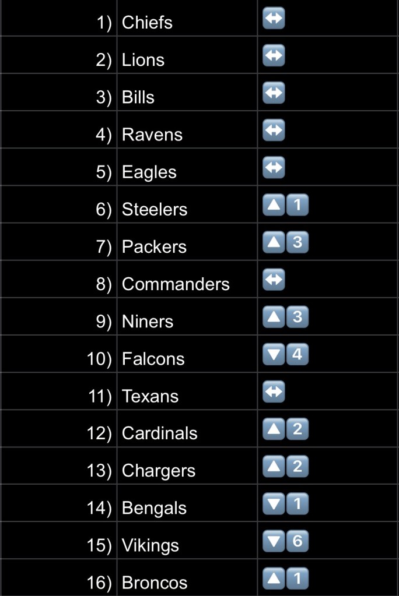The height and width of the screenshot is (596, 399).
Task: Click the number 6 badge in Vikings row
Action: tap(297, 541)
